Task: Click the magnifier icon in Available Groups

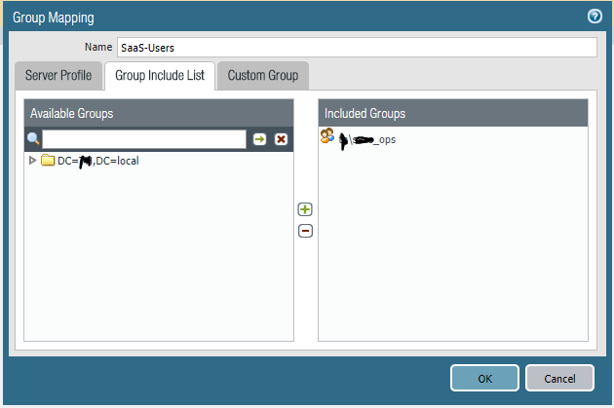Action: pos(32,139)
